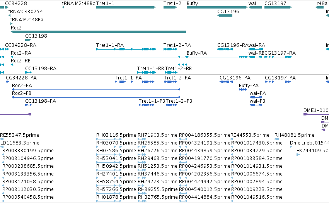Open the RP003330199.5prime EST label
Image resolution: width=329 pixels, height=203 pixels.
(28, 151)
